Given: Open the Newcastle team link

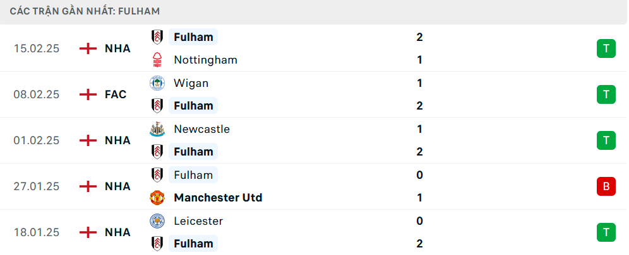Looking at the screenshot, I should pyautogui.click(x=202, y=129).
